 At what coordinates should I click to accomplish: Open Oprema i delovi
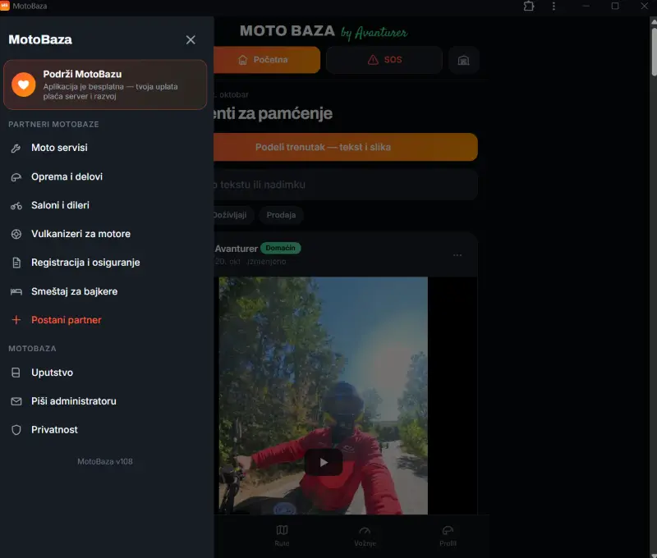click(105, 176)
